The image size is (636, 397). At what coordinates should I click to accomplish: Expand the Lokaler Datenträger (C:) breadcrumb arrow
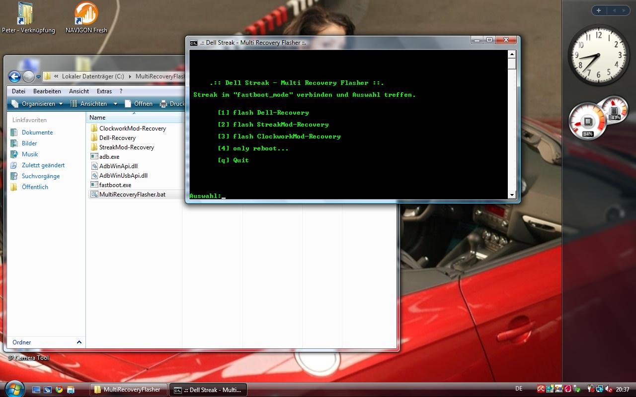click(130, 76)
